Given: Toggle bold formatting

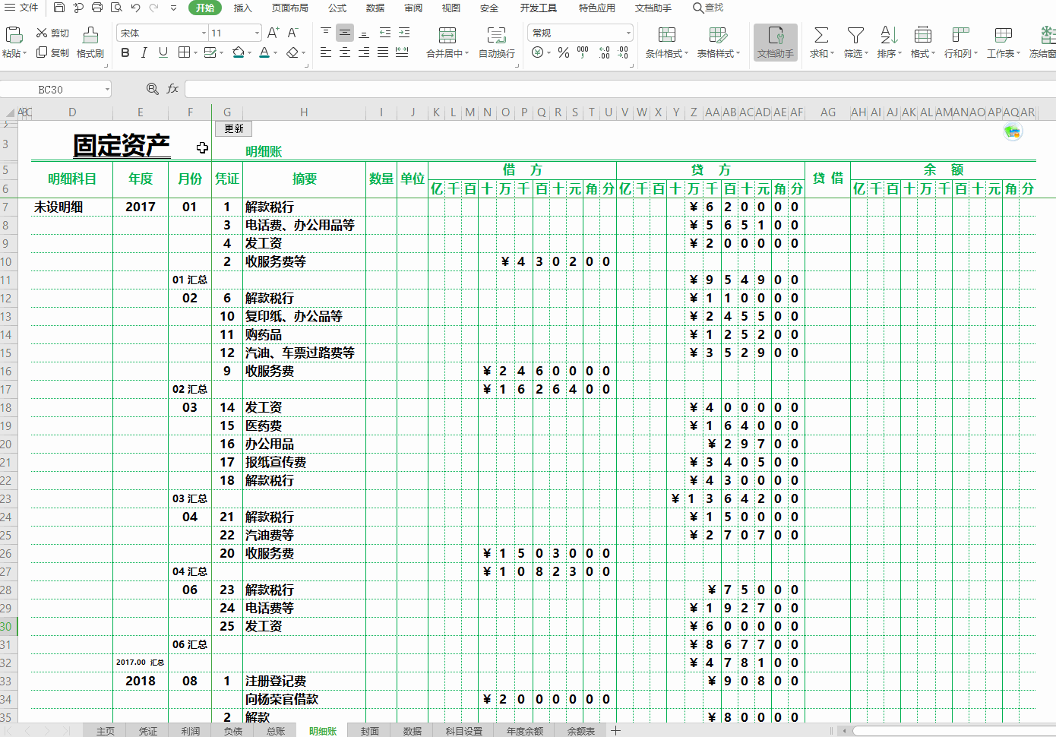Looking at the screenshot, I should [x=125, y=52].
